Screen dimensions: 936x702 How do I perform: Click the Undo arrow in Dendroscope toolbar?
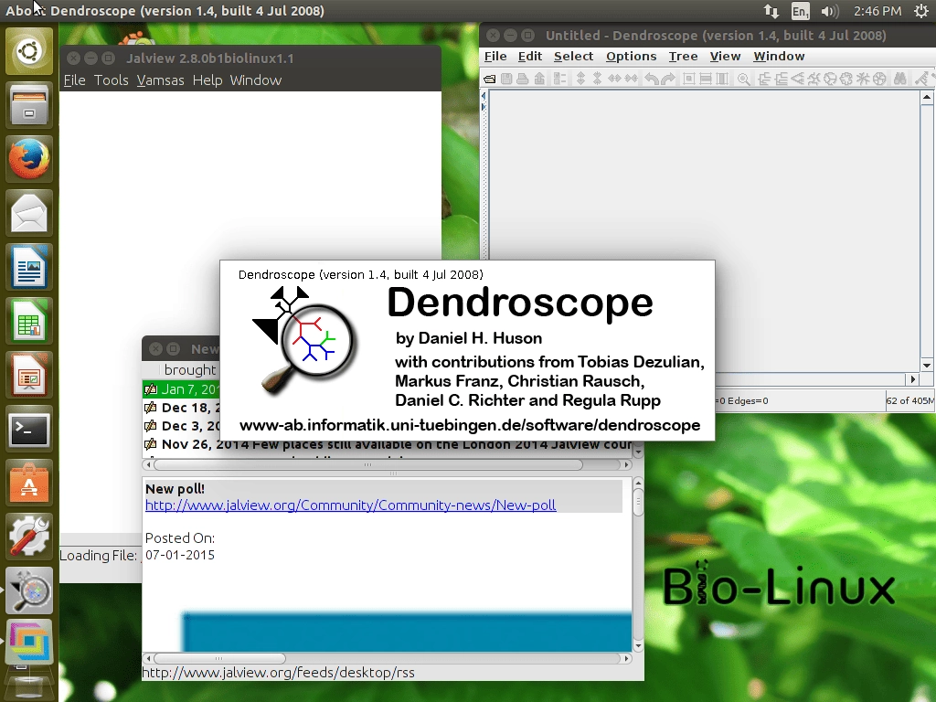pos(651,79)
